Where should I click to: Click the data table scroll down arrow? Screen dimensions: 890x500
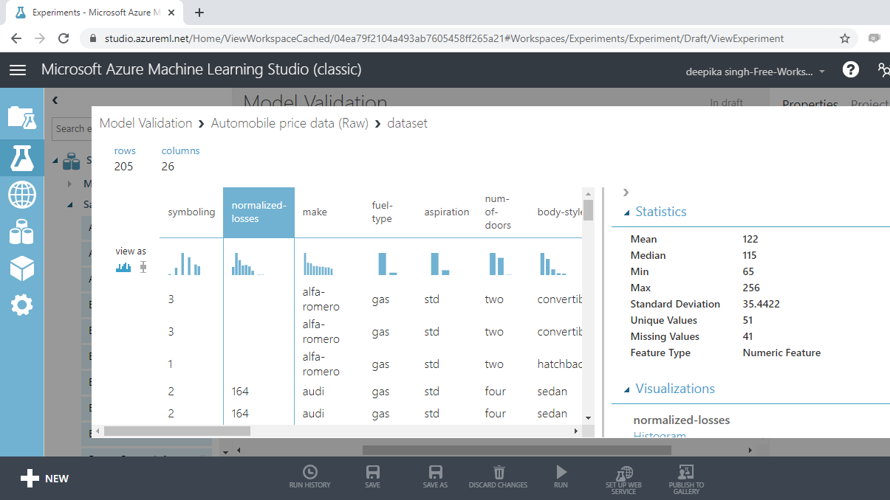(588, 417)
